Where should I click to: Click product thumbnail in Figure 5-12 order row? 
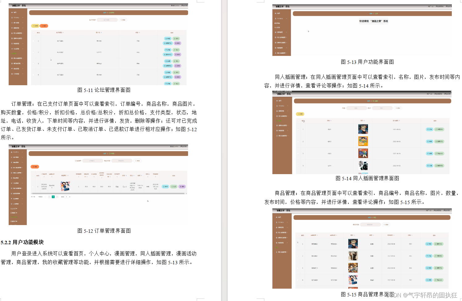(x=65, y=186)
